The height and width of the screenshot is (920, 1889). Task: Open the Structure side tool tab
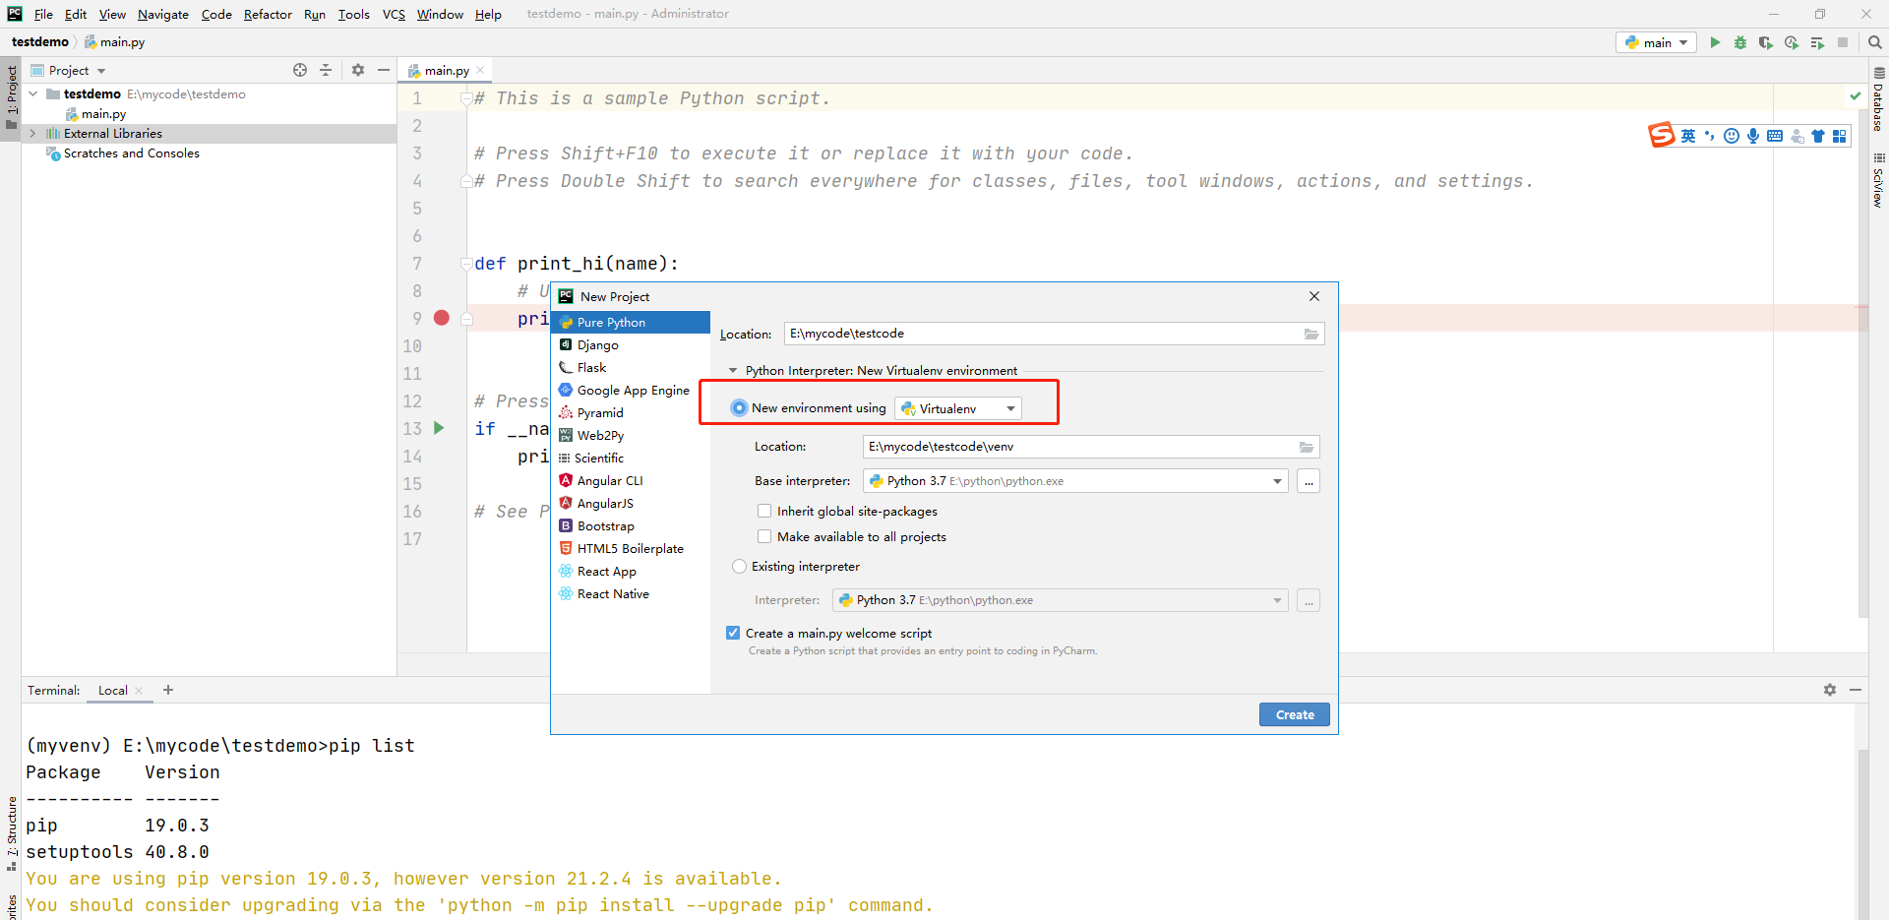coord(12,832)
